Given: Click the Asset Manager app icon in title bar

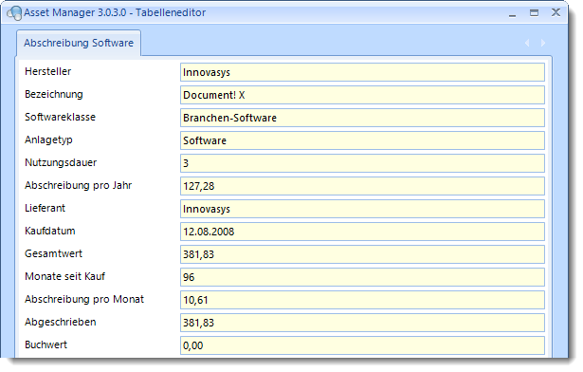Looking at the screenshot, I should [14, 13].
